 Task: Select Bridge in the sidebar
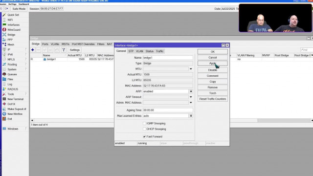pos(11,35)
